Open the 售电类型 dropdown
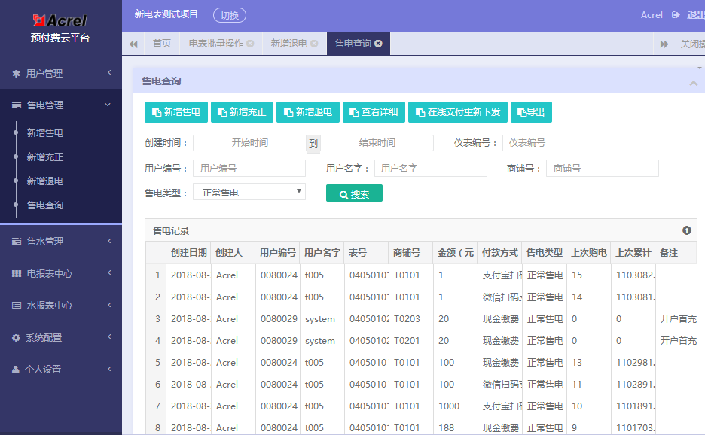 tap(249, 191)
